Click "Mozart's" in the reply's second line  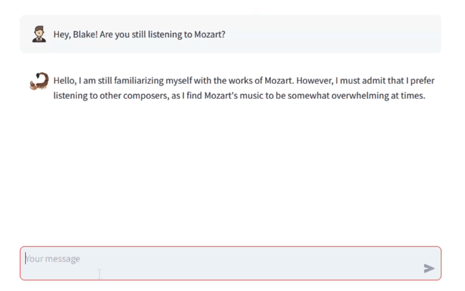221,96
